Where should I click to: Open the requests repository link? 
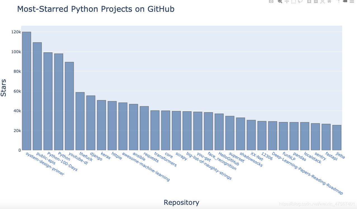point(151,157)
